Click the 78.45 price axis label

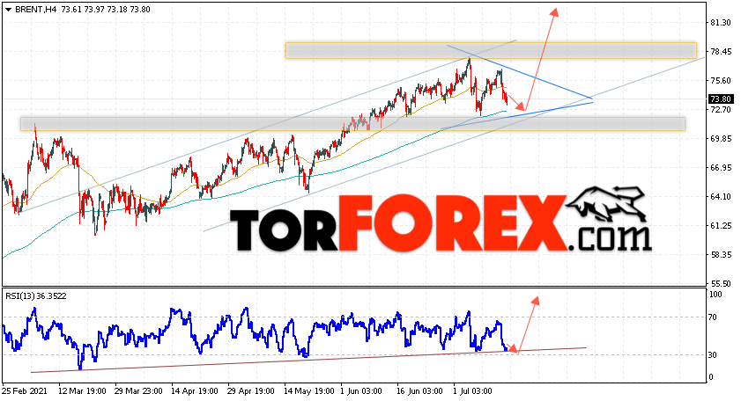720,52
